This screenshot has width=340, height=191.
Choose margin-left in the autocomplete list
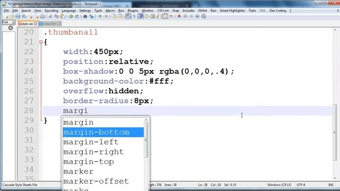tap(103, 142)
